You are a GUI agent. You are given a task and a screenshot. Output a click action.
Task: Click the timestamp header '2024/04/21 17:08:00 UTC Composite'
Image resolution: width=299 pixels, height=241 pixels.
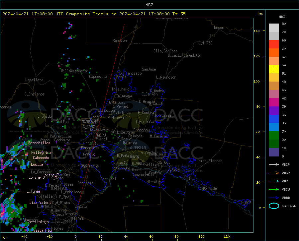pyautogui.click(x=46, y=14)
